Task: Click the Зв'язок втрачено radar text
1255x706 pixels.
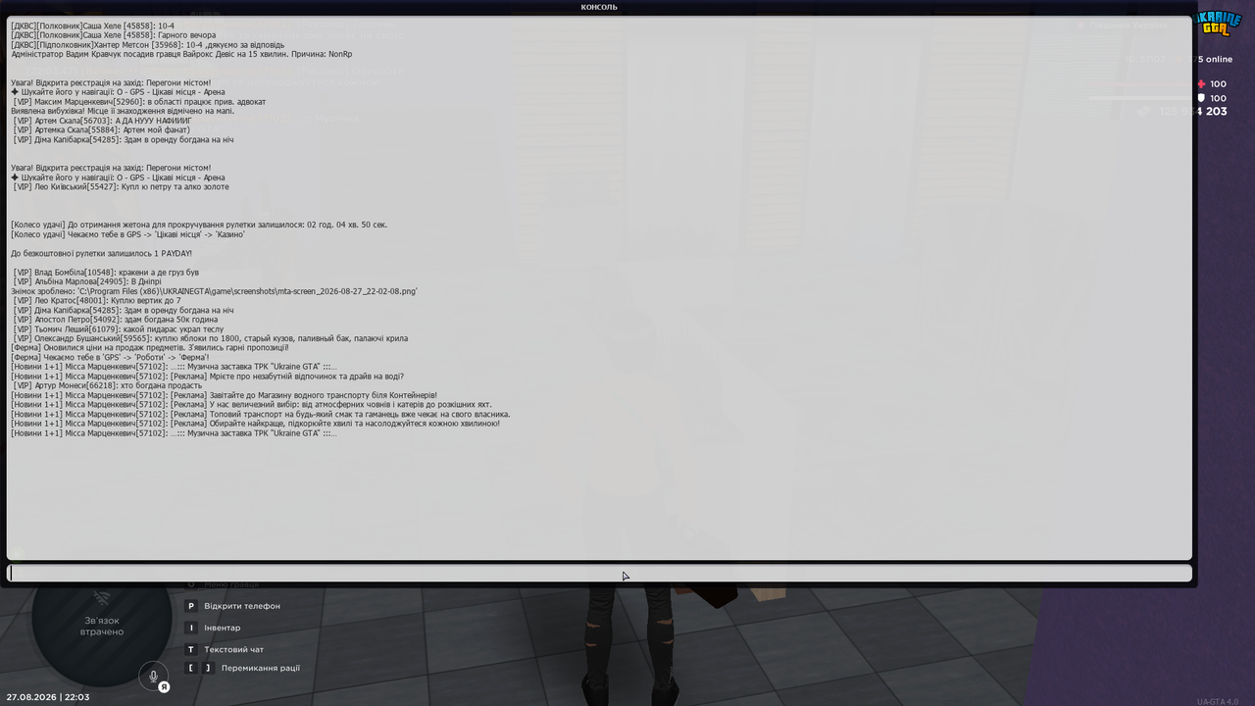Action: (x=102, y=626)
